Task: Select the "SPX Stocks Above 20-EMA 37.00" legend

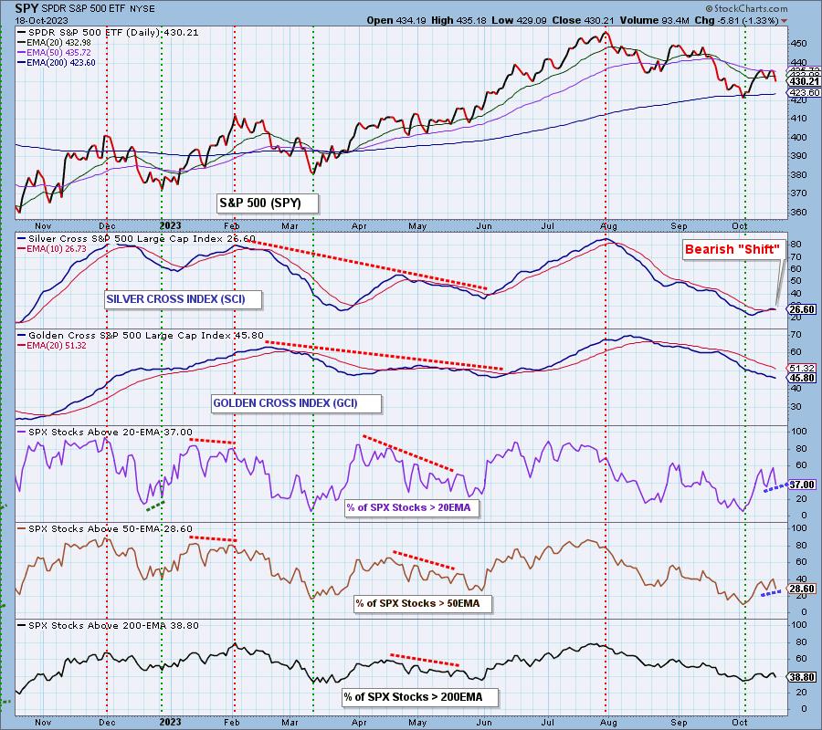Action: [105, 432]
